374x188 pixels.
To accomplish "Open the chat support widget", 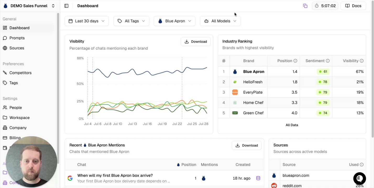I will click(x=359, y=178).
